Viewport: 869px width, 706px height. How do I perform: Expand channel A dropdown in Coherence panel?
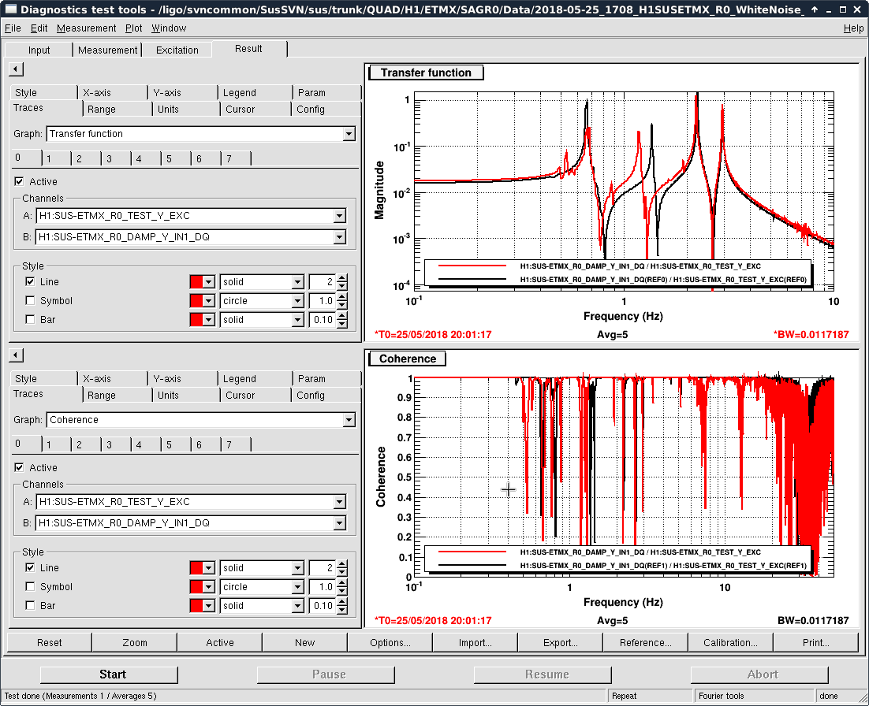coord(339,502)
